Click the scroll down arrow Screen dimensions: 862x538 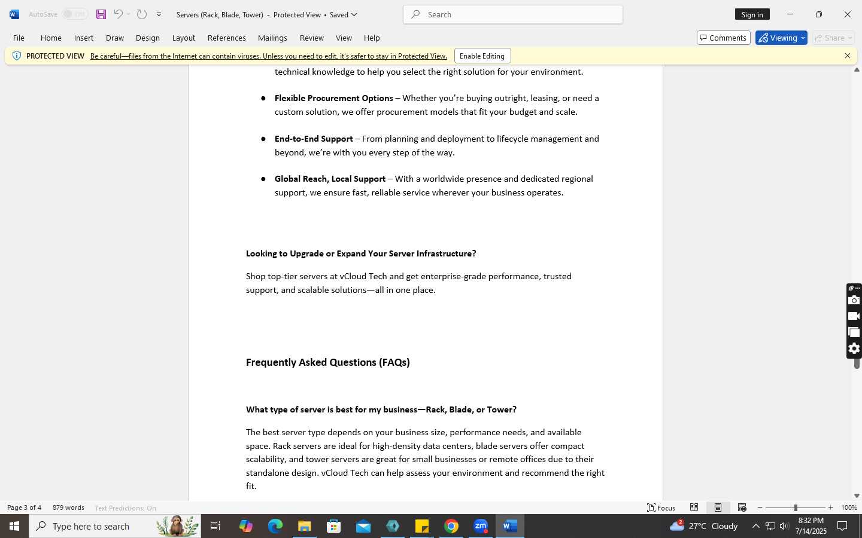pos(857,496)
